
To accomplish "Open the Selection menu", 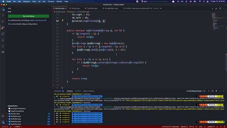I will coord(27,1).
